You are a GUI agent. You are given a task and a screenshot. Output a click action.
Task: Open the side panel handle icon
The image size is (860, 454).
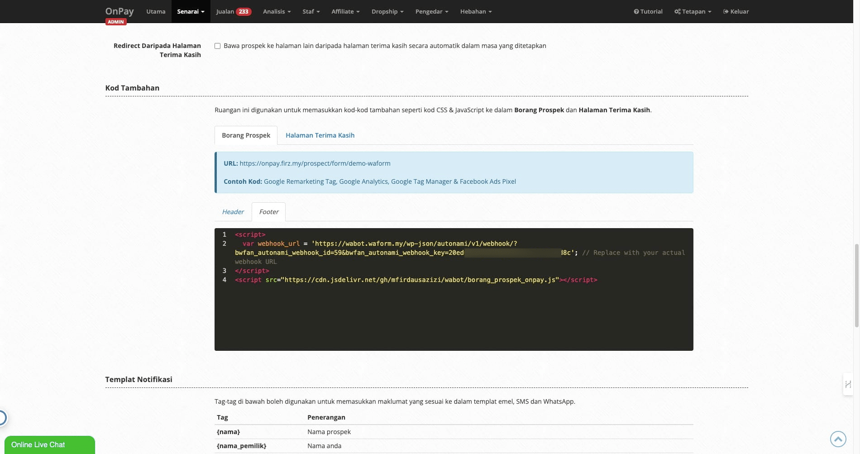(848, 384)
